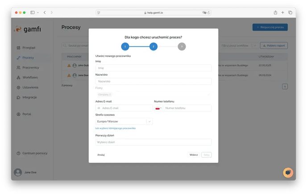
Task: Click the Wstecz button
Action: pyautogui.click(x=193, y=155)
